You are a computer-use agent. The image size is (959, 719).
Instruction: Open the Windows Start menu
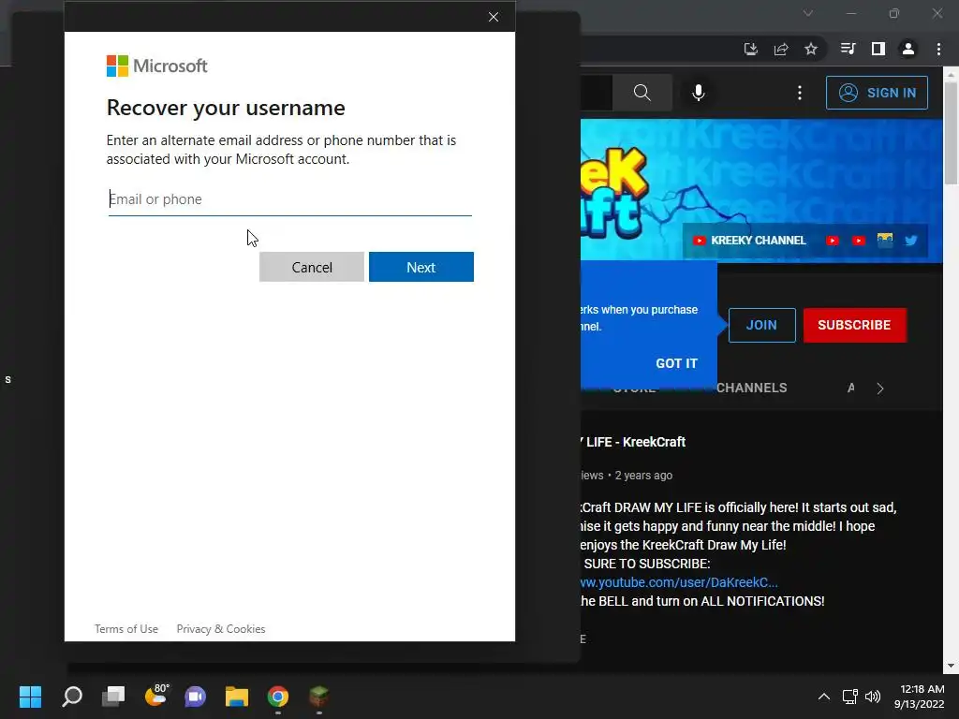[30, 697]
